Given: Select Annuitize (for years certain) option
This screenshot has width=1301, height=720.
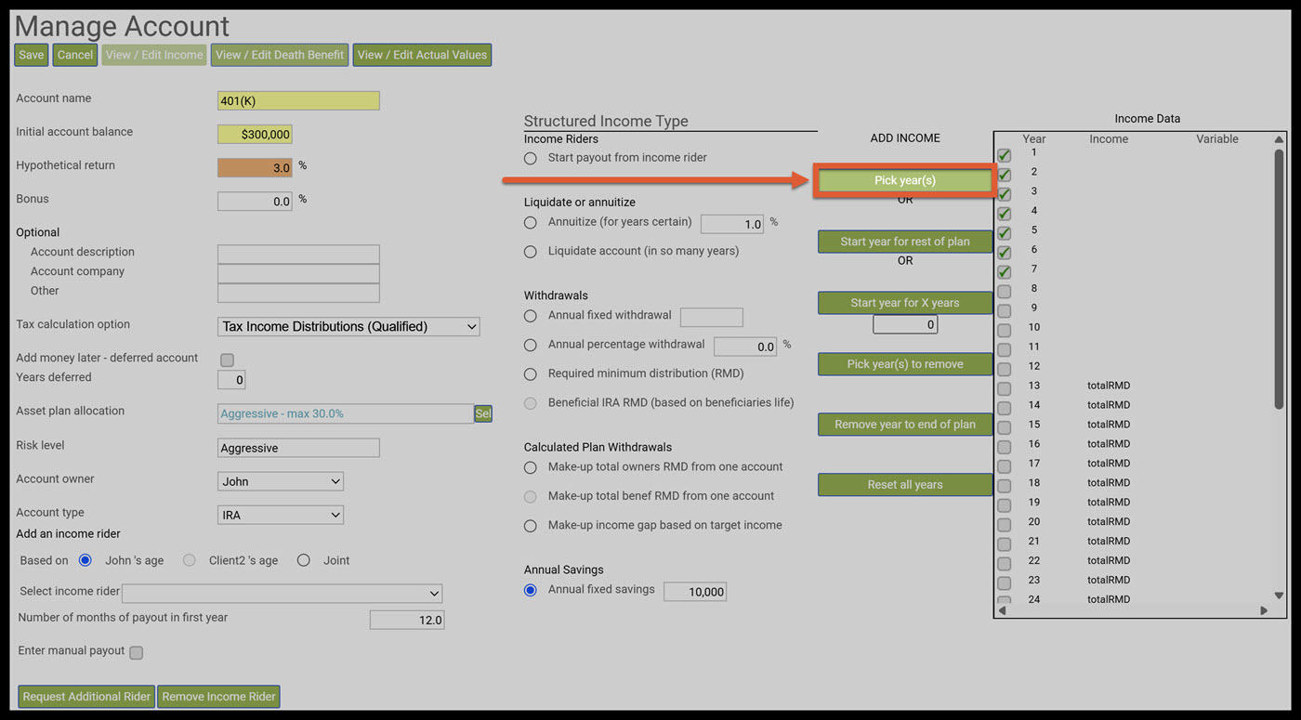Looking at the screenshot, I should (x=531, y=223).
